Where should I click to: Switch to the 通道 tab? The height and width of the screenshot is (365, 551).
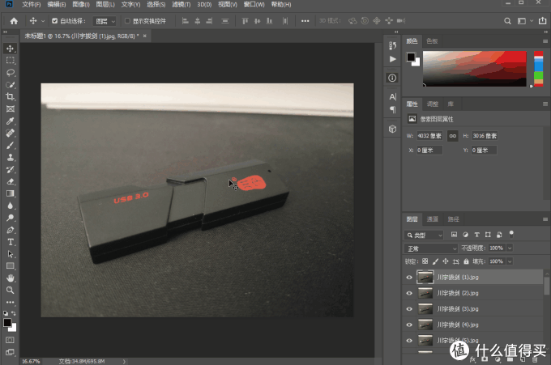click(x=433, y=219)
